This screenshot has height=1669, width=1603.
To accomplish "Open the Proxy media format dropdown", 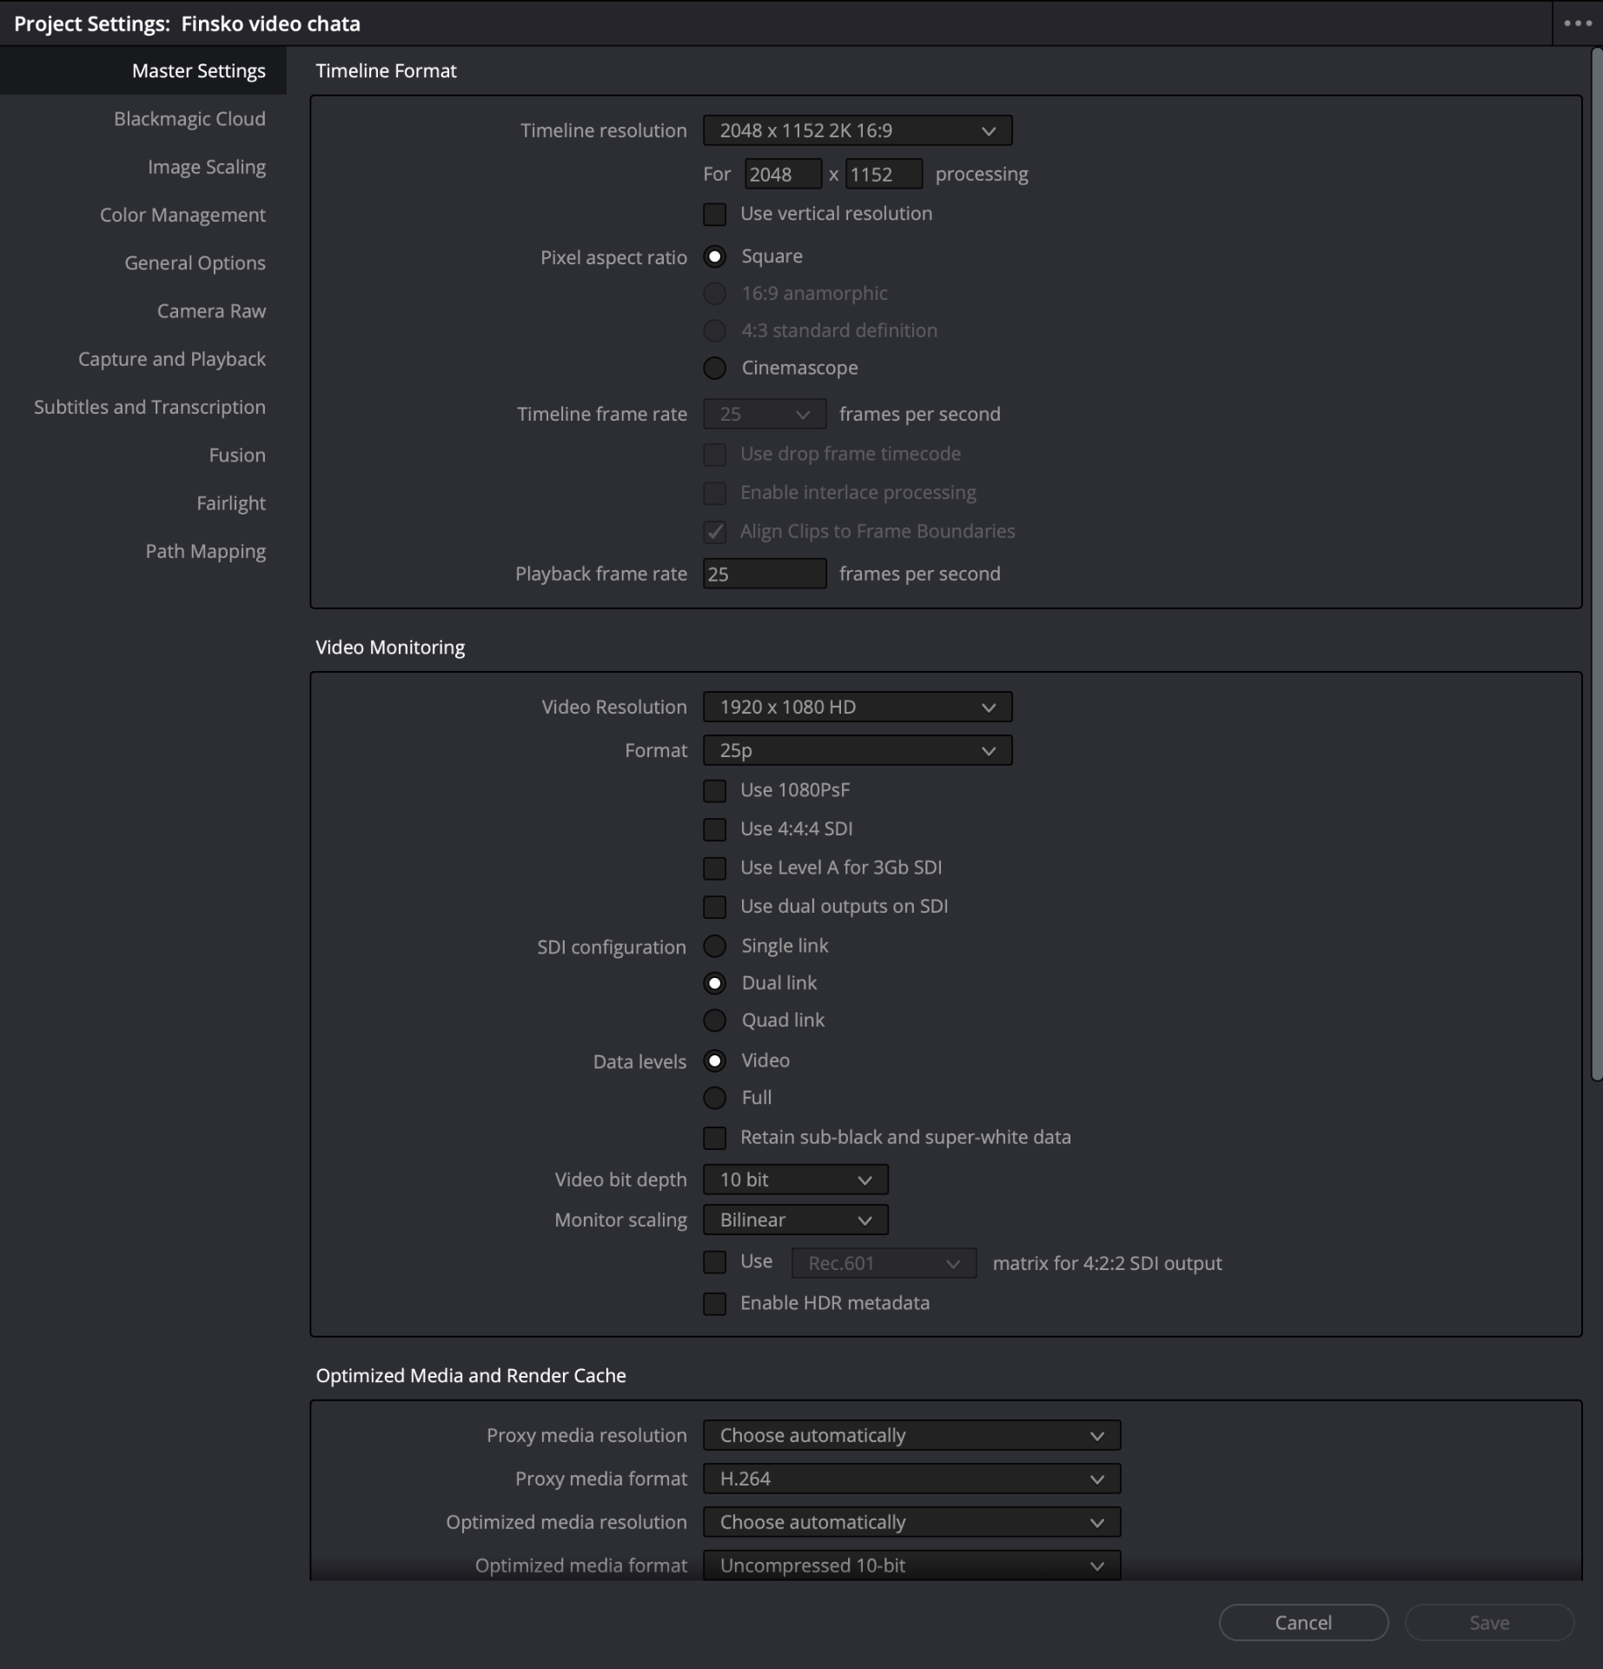I will click(x=911, y=1479).
